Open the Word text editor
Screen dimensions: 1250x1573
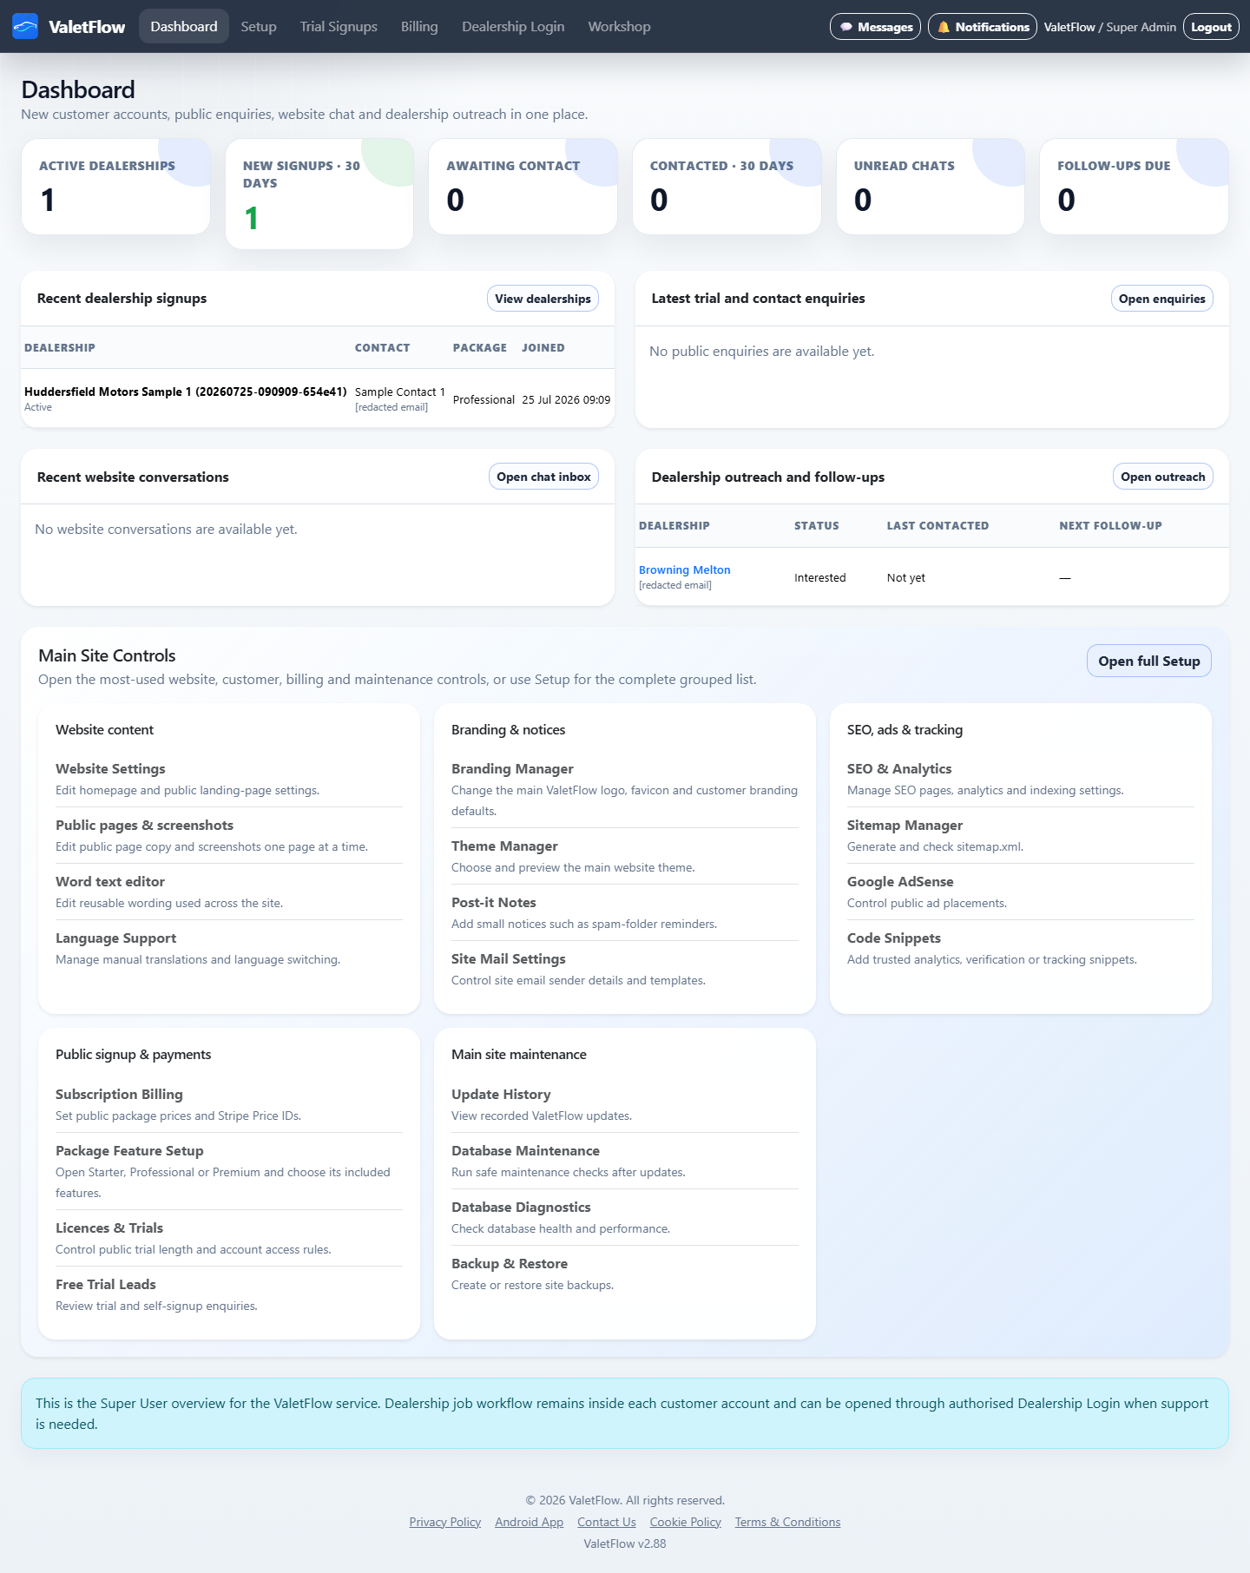click(110, 882)
